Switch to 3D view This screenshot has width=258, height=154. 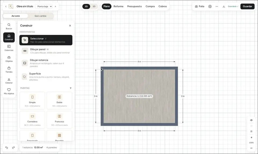94,6
